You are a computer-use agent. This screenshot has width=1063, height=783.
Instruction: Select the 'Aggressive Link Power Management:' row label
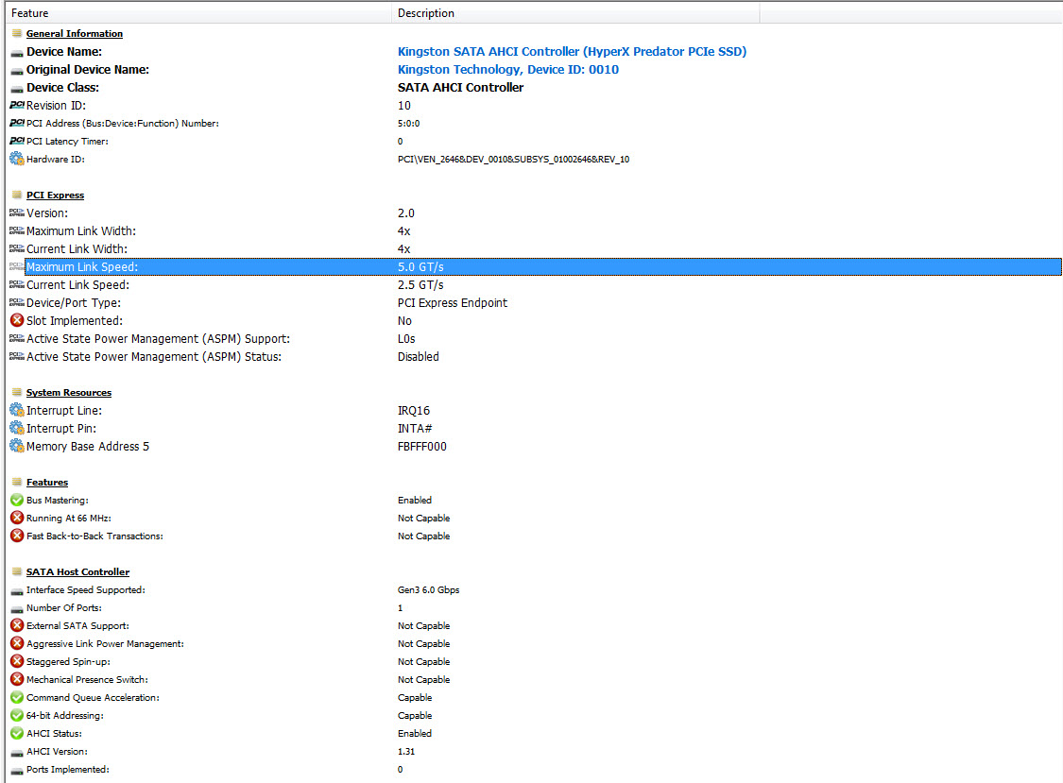tap(105, 643)
